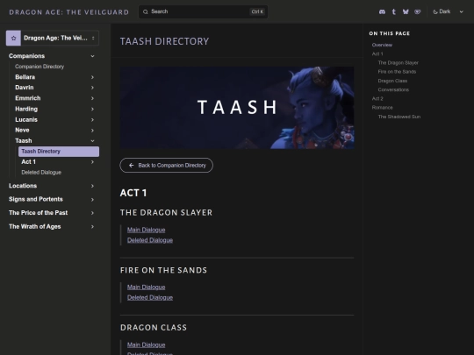Focus the Search field
This screenshot has height=355, width=474.
click(x=203, y=11)
